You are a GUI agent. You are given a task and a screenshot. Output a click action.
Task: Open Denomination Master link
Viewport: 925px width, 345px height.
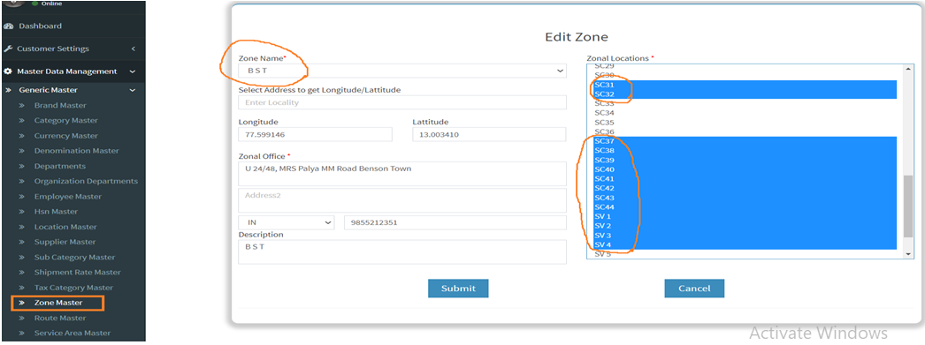[77, 151]
